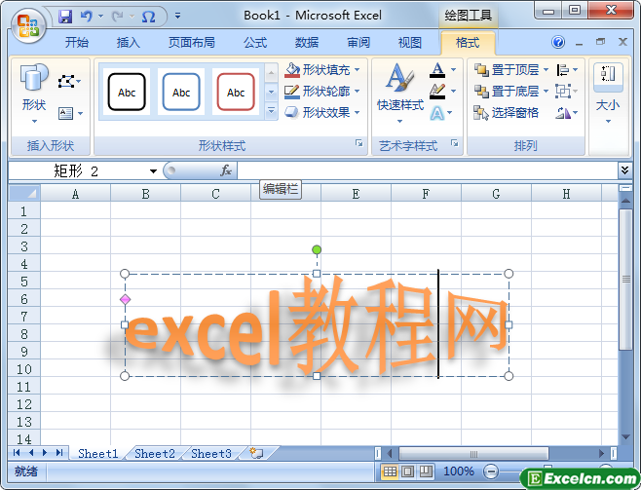This screenshot has width=641, height=490.
Task: Open text fill color dropdown arrow
Action: 453,70
